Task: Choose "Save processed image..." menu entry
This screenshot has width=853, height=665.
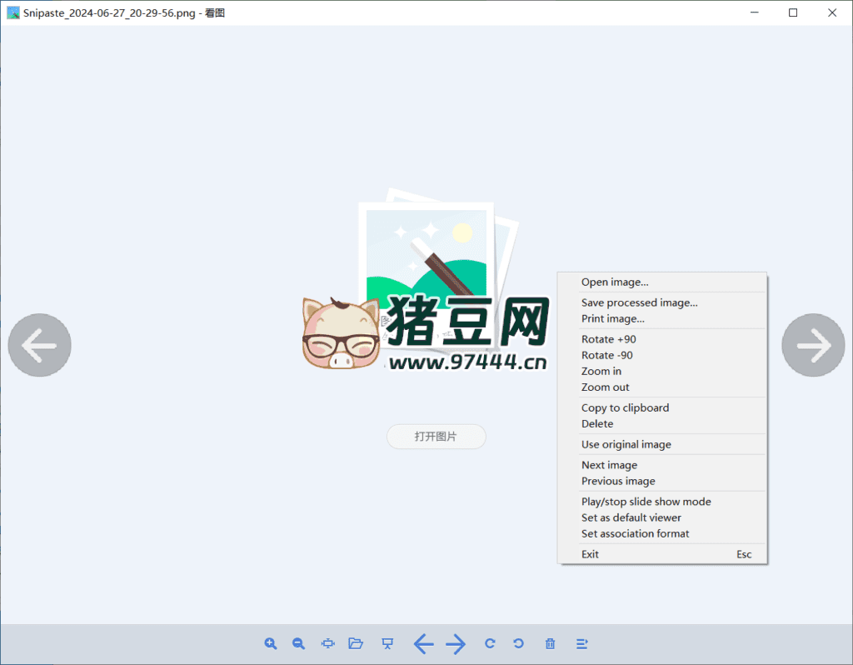Action: [x=639, y=302]
